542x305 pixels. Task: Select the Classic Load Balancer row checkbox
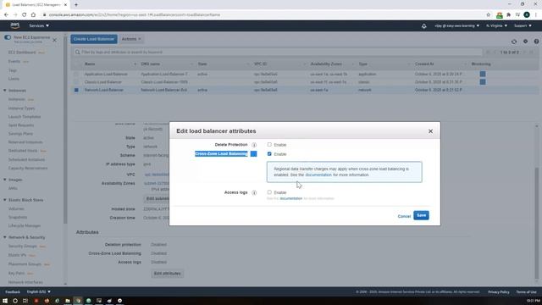[x=76, y=82]
